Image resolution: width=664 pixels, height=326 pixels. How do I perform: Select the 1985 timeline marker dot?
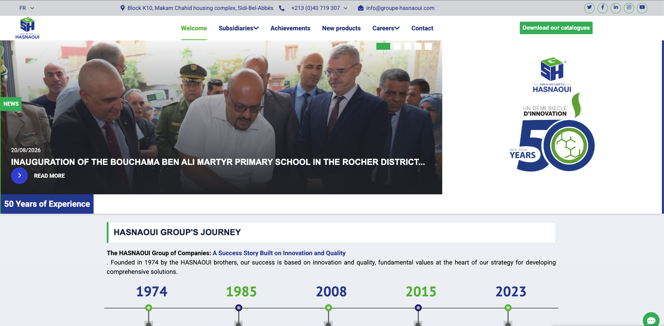pyautogui.click(x=239, y=308)
